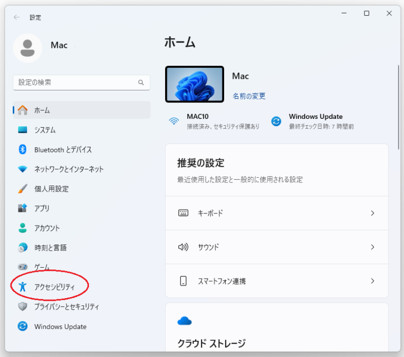Image resolution: width=404 pixels, height=357 pixels.
Task: Click the search magnifier icon
Action: coord(141,83)
